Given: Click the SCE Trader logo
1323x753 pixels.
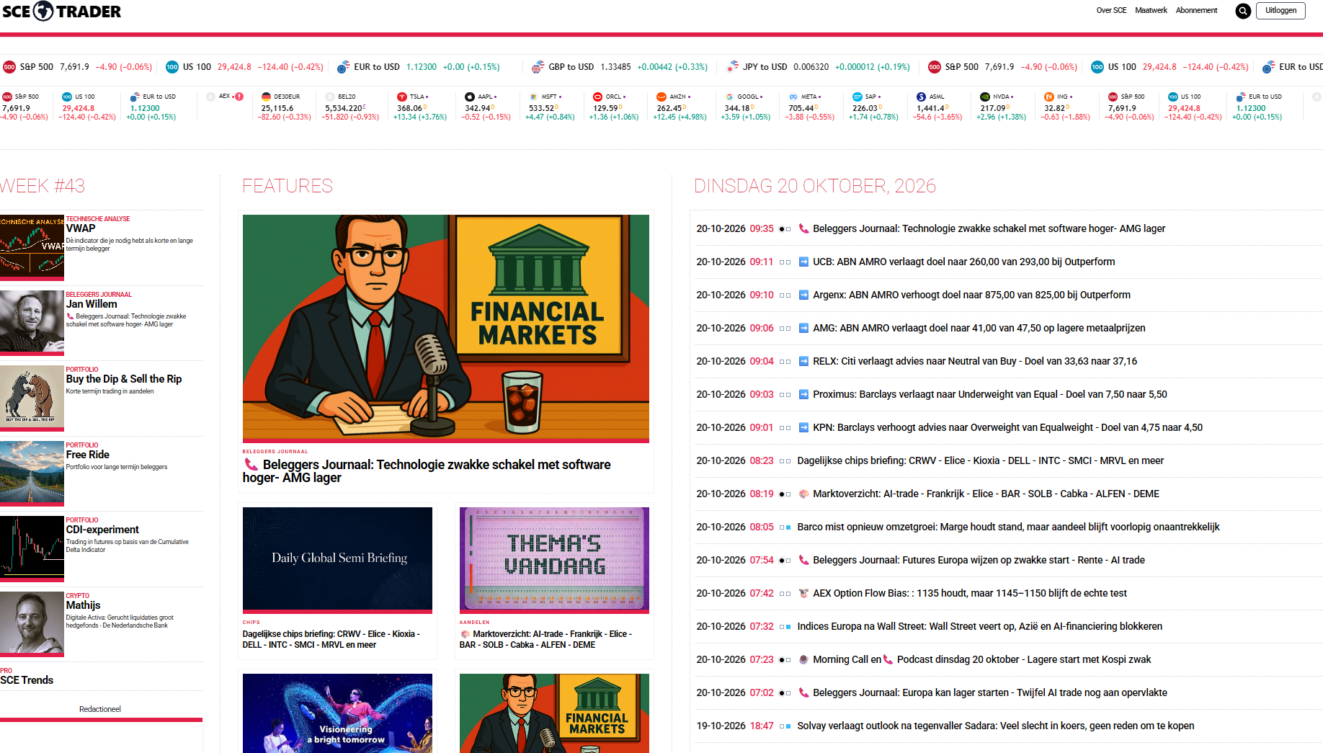Looking at the screenshot, I should click(61, 11).
